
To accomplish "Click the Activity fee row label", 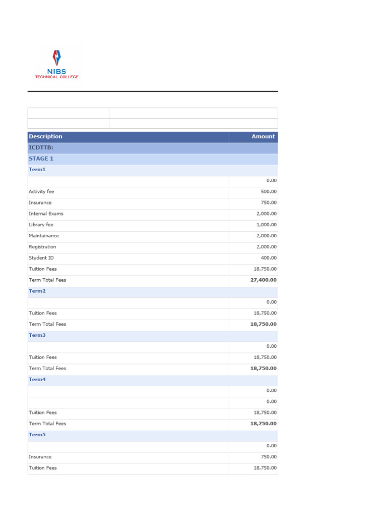I will click(41, 191).
